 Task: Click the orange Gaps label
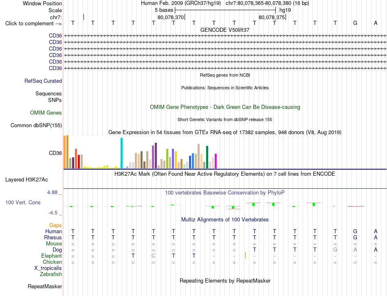click(55, 225)
